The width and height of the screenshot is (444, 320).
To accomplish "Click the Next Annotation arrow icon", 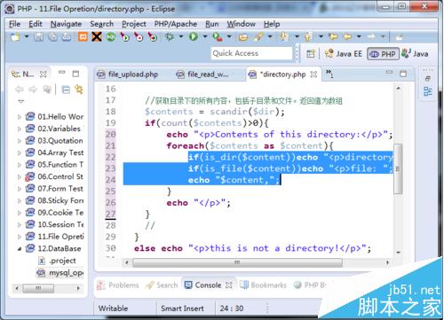I will [283, 36].
